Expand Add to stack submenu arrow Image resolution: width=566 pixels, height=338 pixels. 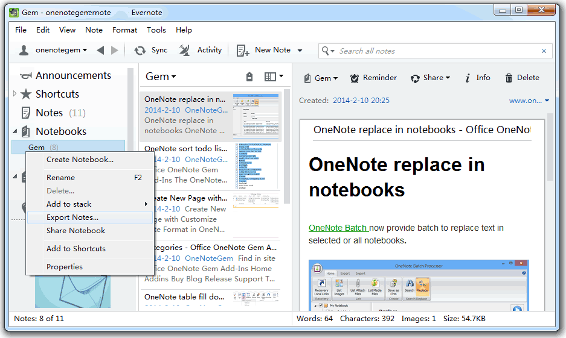146,204
